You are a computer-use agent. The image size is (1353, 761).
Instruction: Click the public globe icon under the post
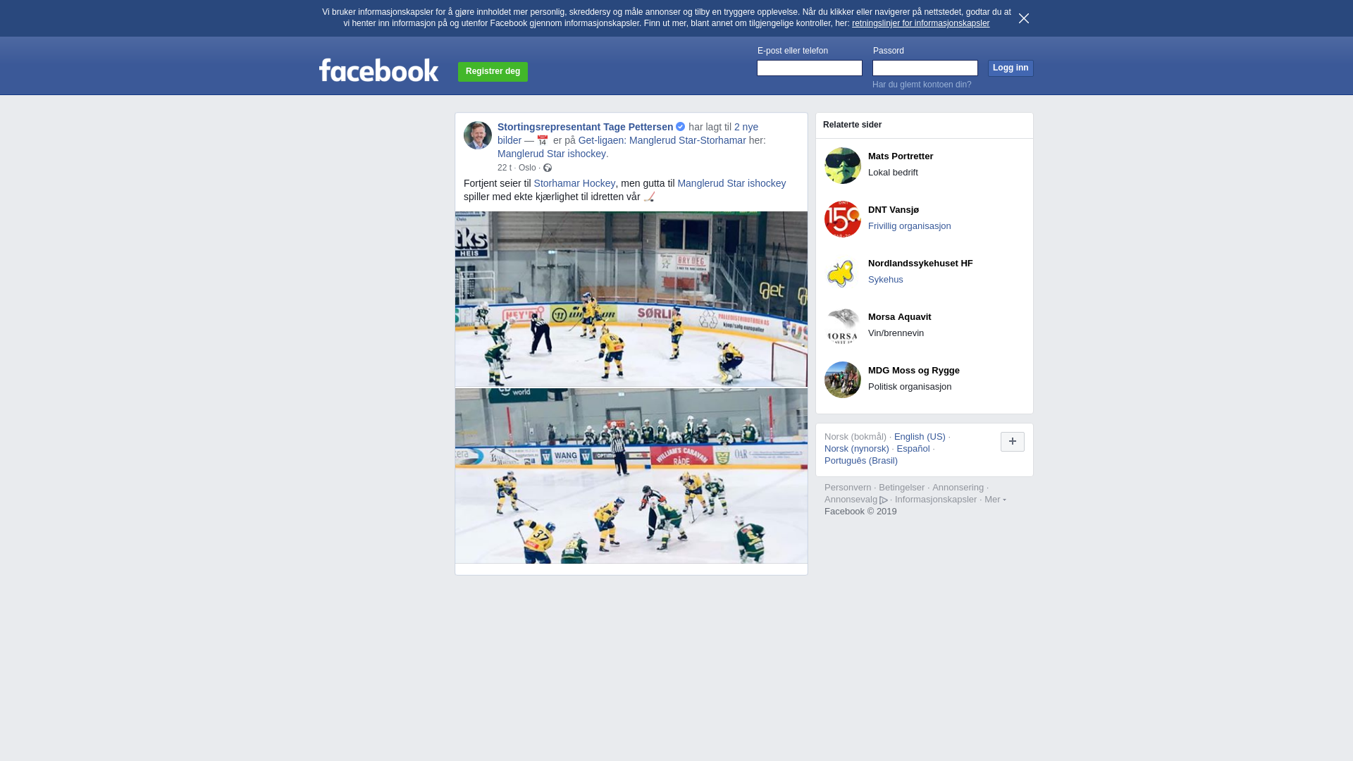pyautogui.click(x=548, y=168)
